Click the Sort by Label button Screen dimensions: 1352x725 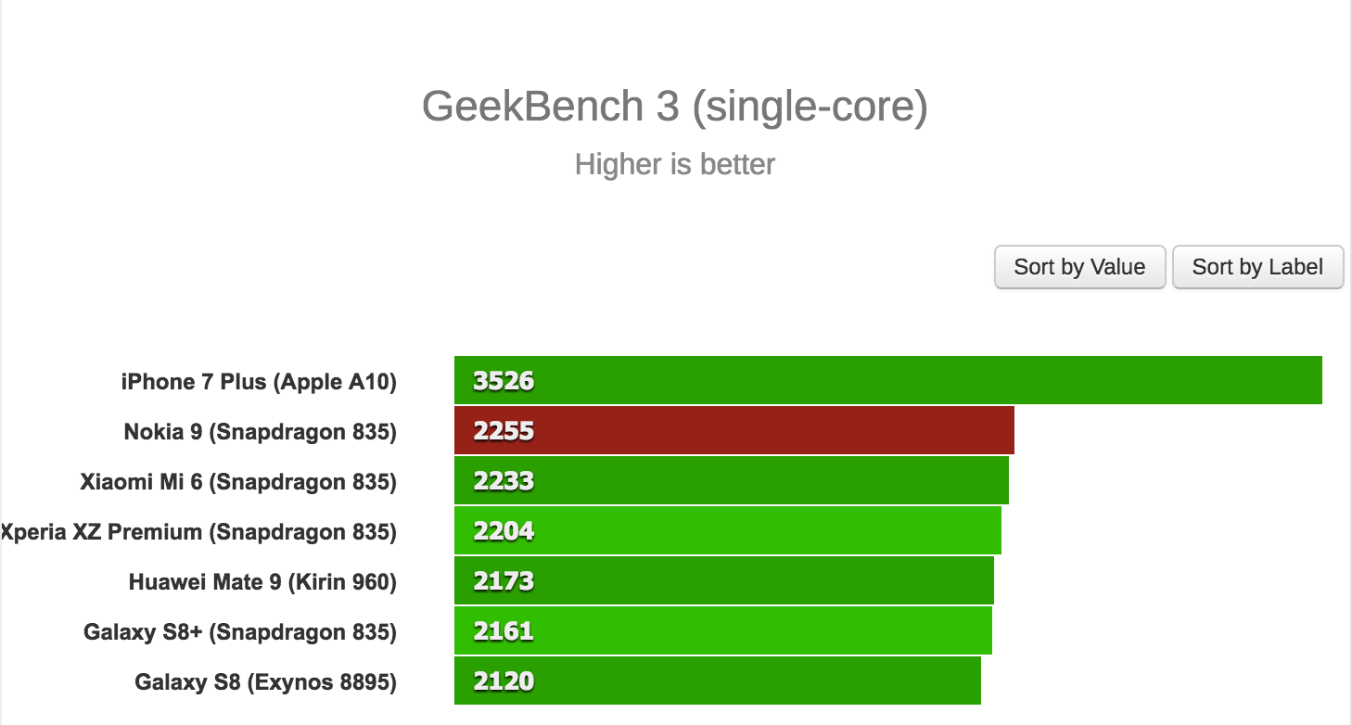1257,267
